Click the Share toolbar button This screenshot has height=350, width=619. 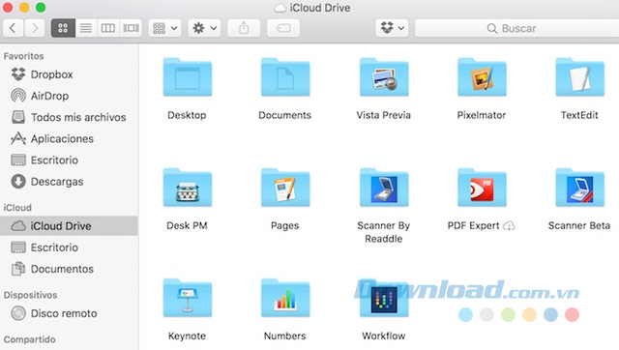(x=244, y=28)
